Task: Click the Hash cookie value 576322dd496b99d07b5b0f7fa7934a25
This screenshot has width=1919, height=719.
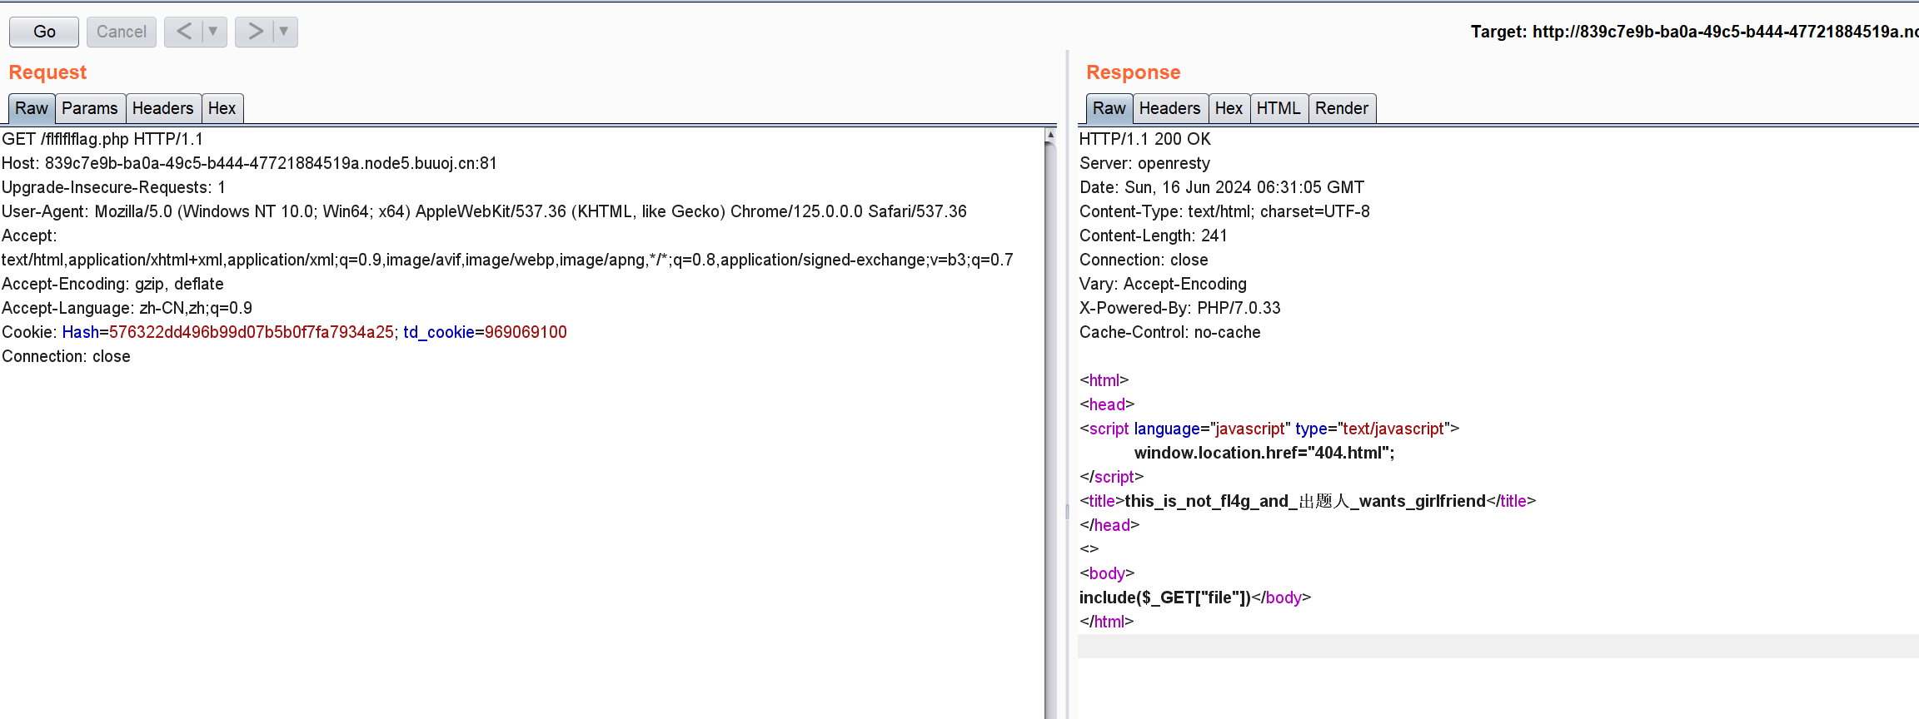Action: tap(251, 332)
